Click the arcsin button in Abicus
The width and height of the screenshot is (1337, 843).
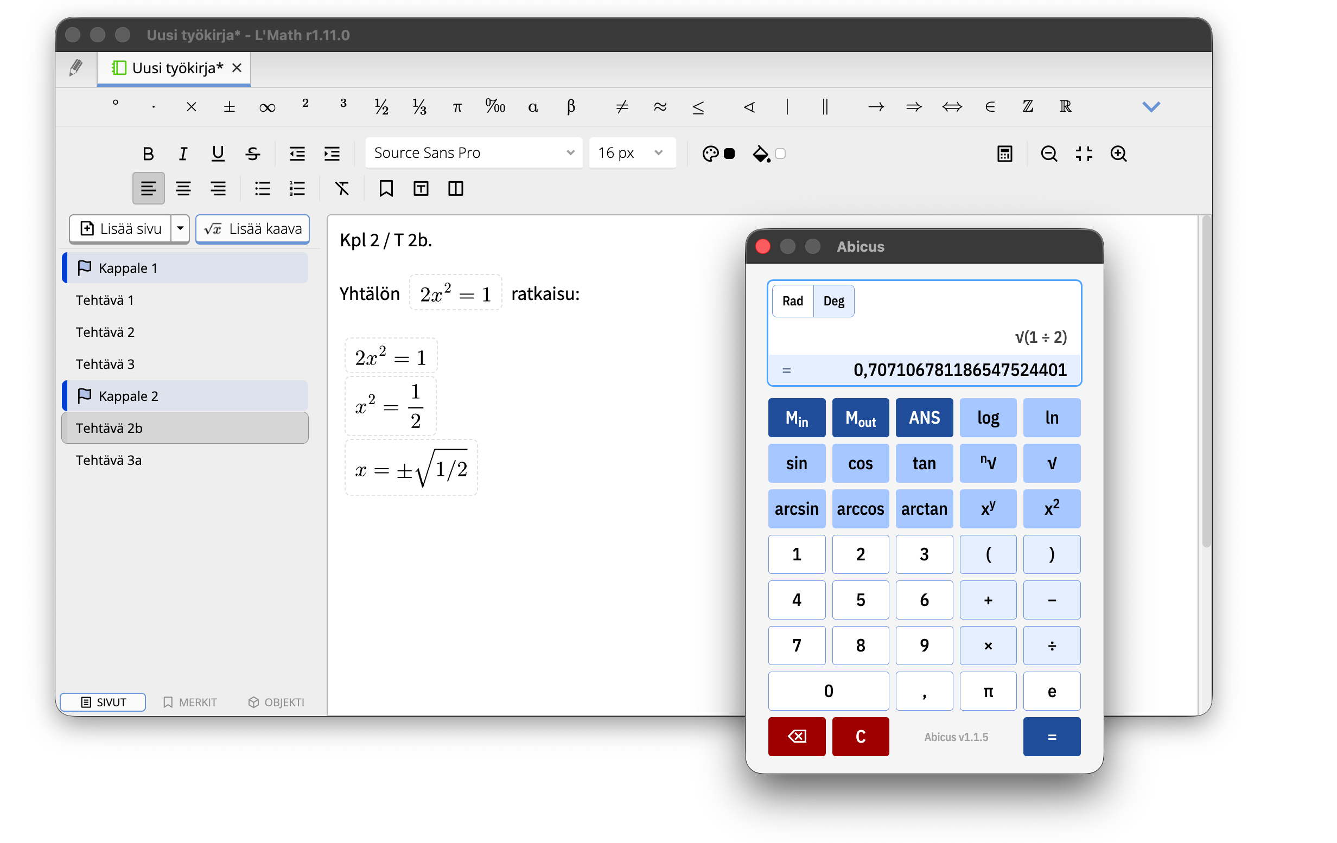(797, 508)
